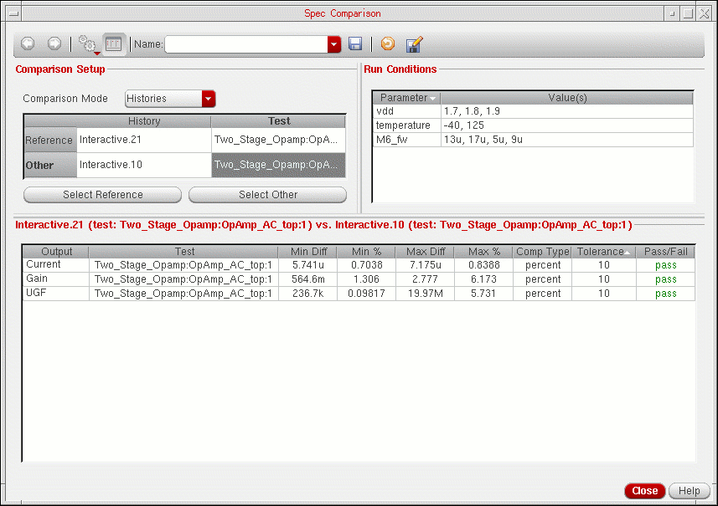This screenshot has width=718, height=506.
Task: Click the save floppy disk icon
Action: point(355,44)
